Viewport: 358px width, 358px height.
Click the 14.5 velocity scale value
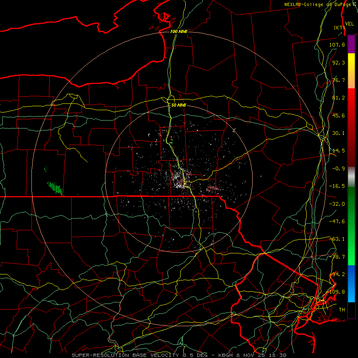339,151
